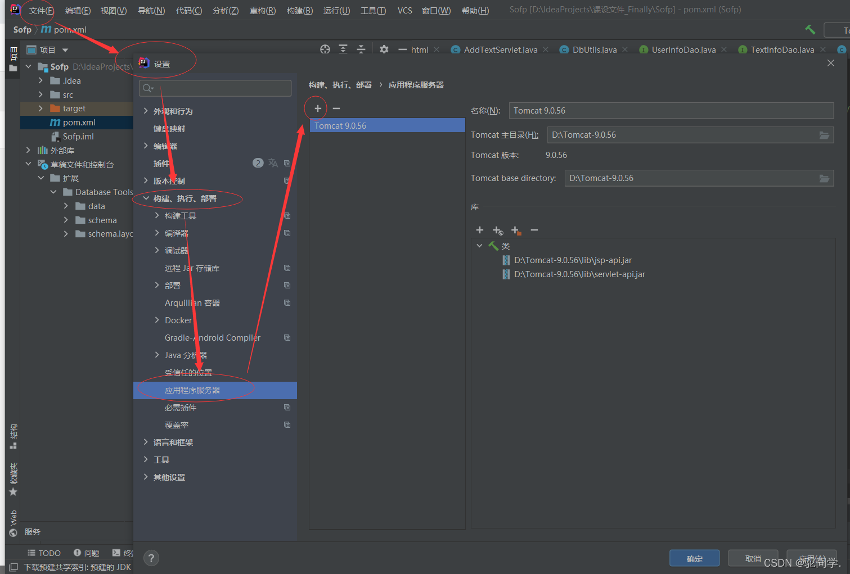Expand all in project tool window
Viewport: 850px width, 574px height.
click(x=343, y=49)
